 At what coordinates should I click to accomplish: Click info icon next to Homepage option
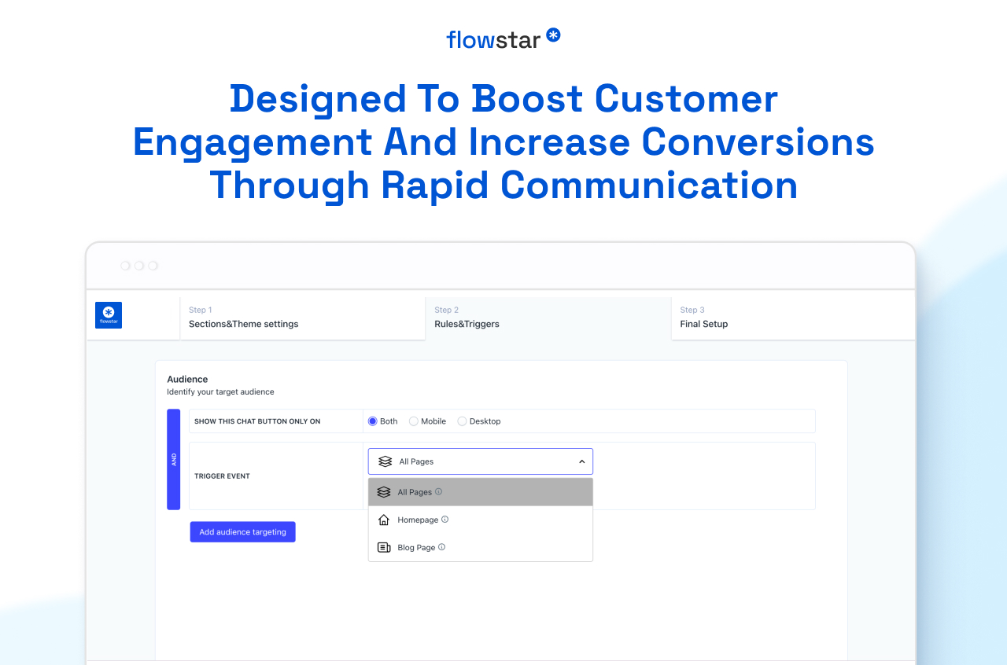(x=445, y=520)
